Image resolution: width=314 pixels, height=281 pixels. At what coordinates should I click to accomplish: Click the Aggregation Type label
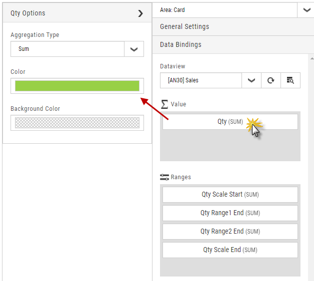pyautogui.click(x=35, y=35)
